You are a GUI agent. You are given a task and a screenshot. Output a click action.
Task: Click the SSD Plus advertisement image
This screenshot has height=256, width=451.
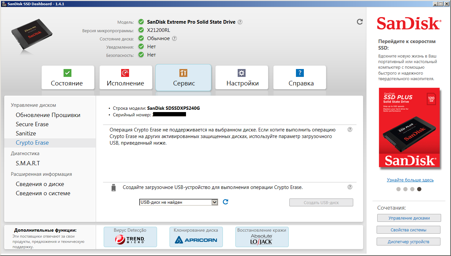[410, 128]
